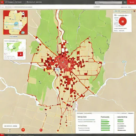This screenshot has width=136, height=136.
Task: Click the blue lake marker in the overview inset map
Action: pyautogui.click(x=16, y=24)
